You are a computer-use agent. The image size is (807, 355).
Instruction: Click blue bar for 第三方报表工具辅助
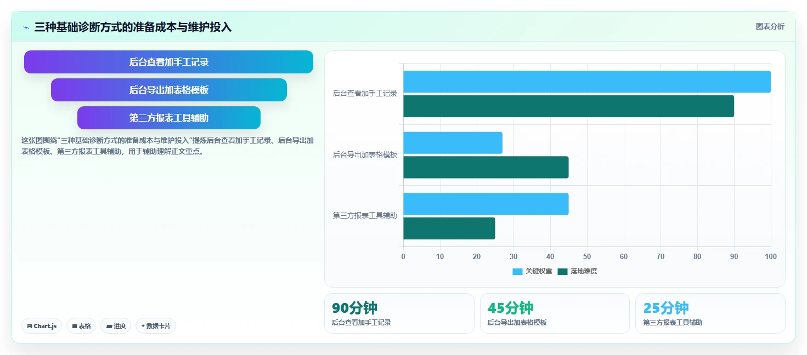pos(486,204)
